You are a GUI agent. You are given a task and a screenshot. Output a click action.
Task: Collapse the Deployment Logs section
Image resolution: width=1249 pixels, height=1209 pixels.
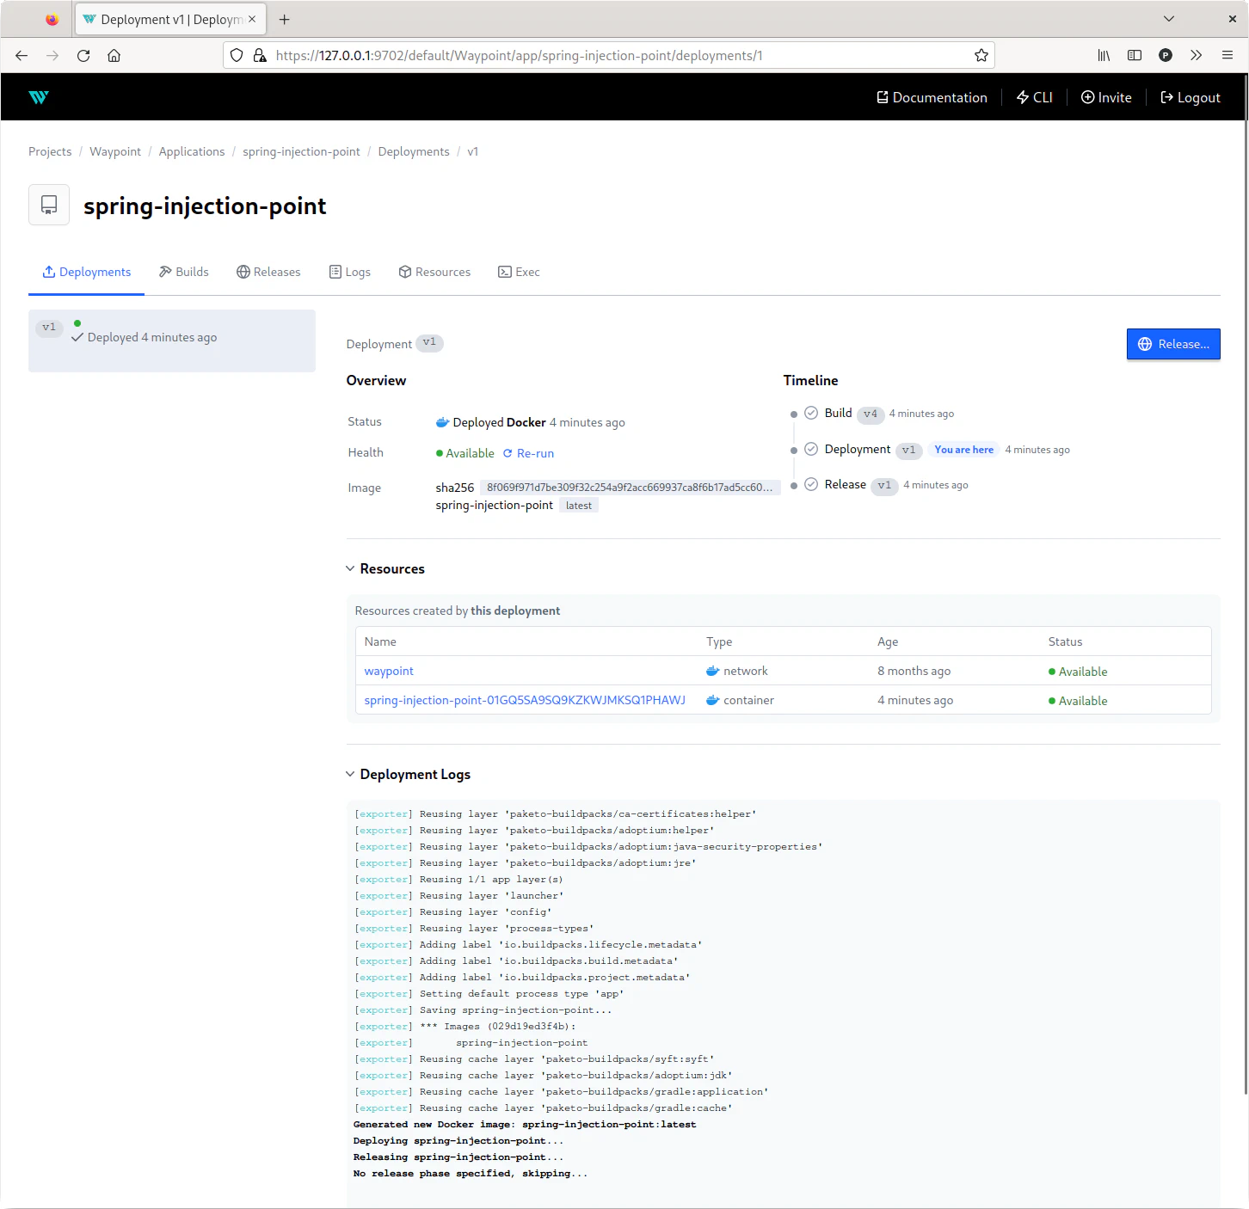click(x=350, y=775)
